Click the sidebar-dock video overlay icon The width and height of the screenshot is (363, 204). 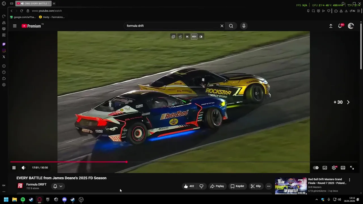180,37
